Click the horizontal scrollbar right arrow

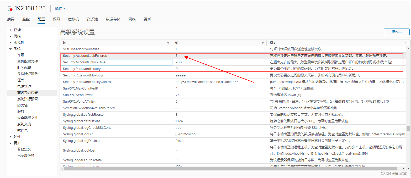403,168
